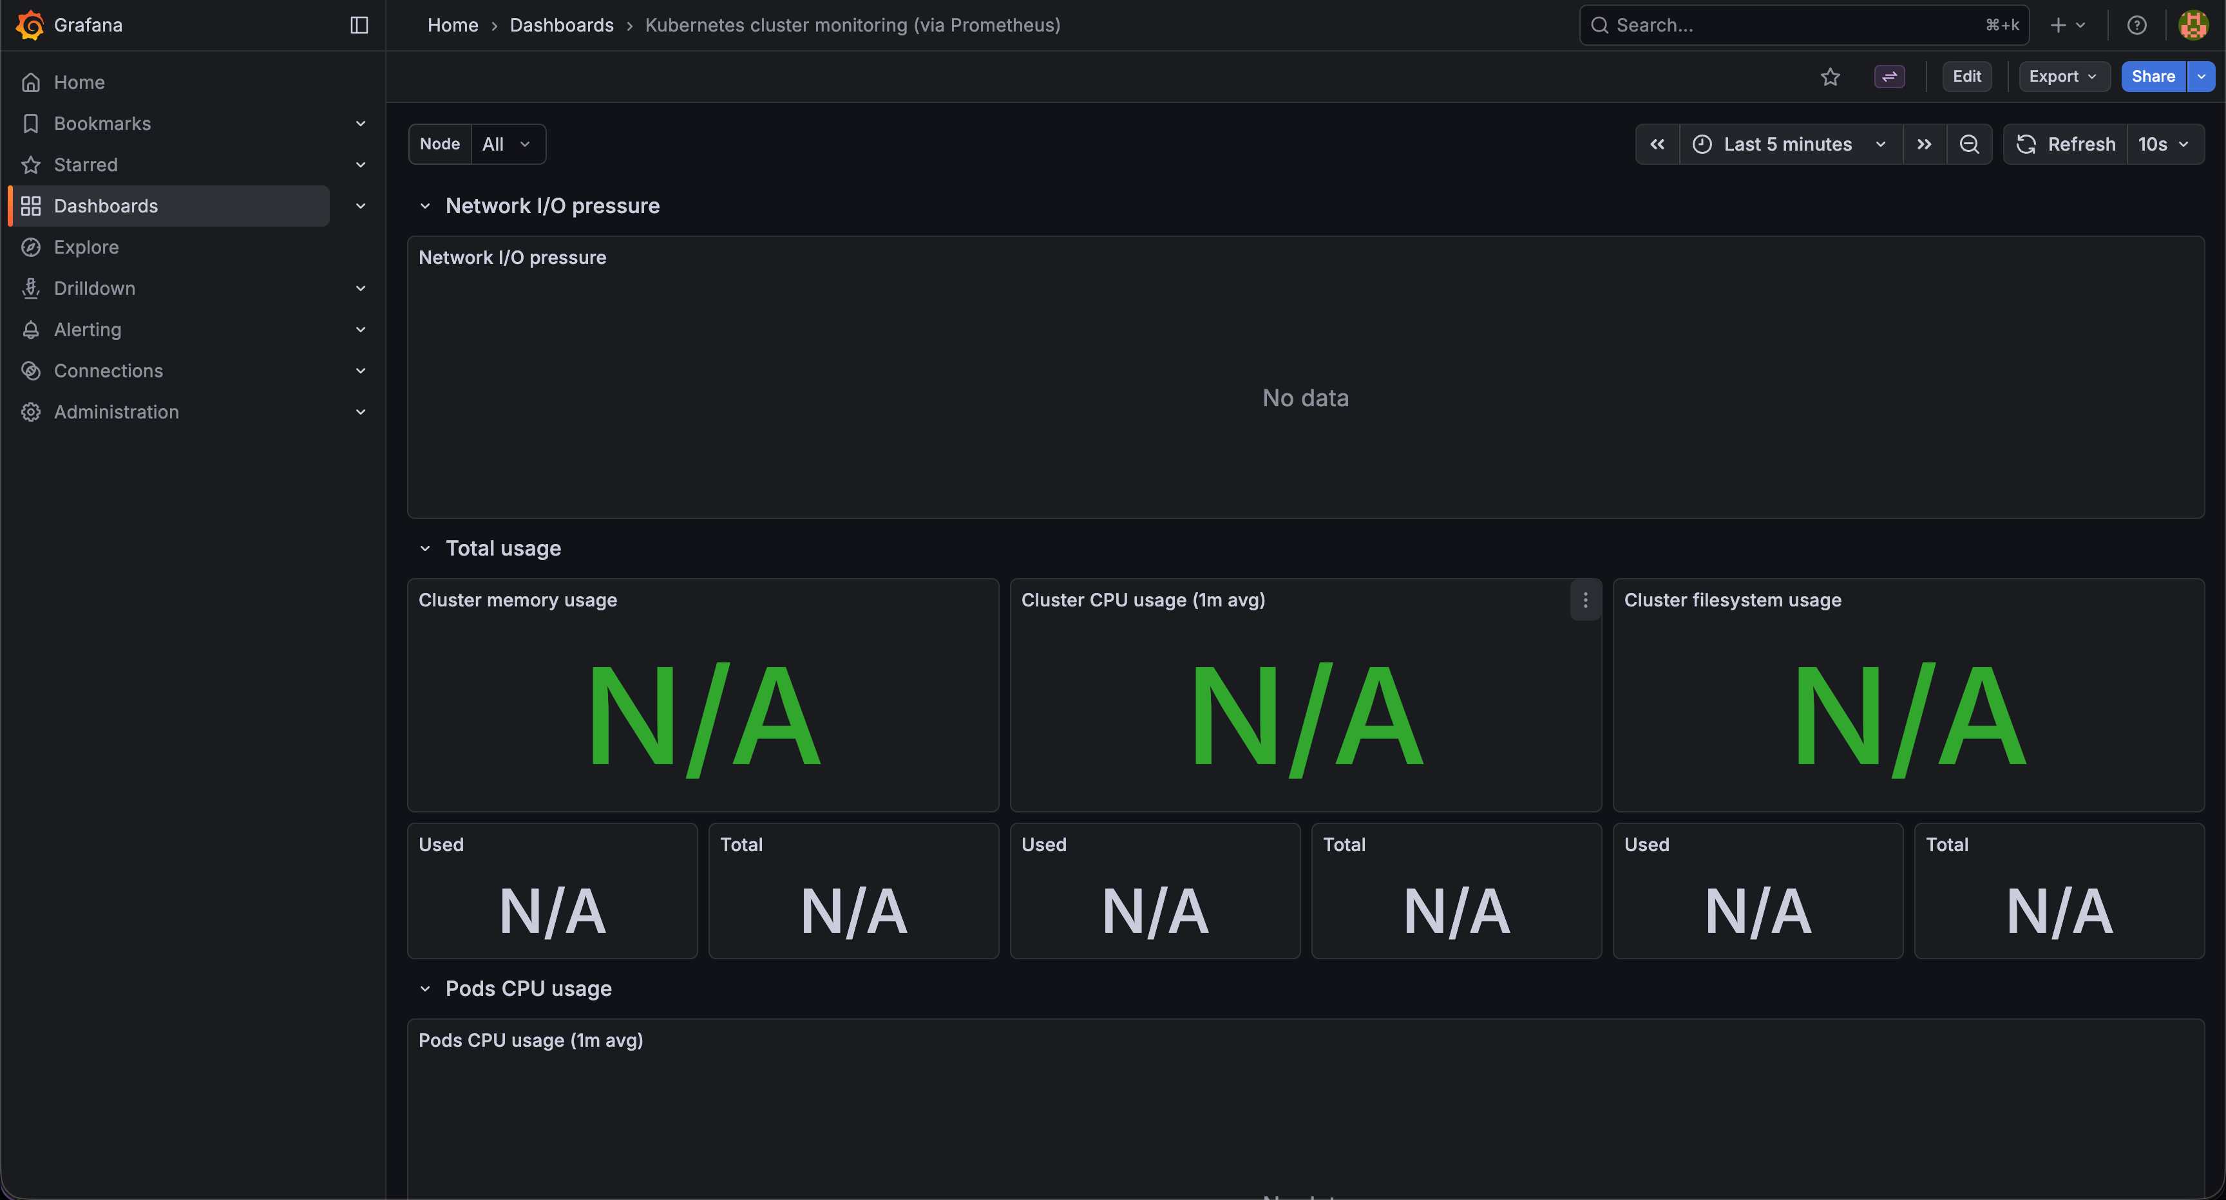Open Administration in the sidebar
The height and width of the screenshot is (1200, 2226).
[116, 412]
